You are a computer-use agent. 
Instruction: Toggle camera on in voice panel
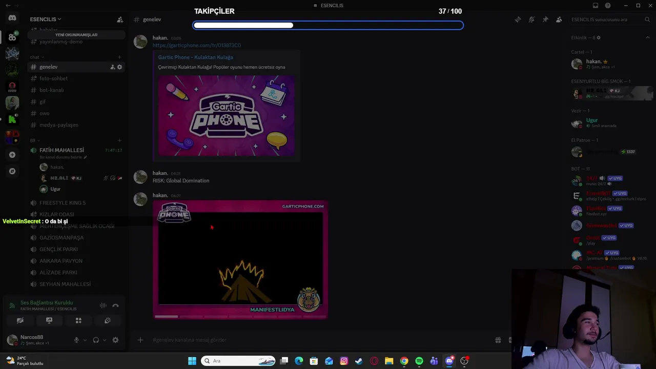[20, 320]
